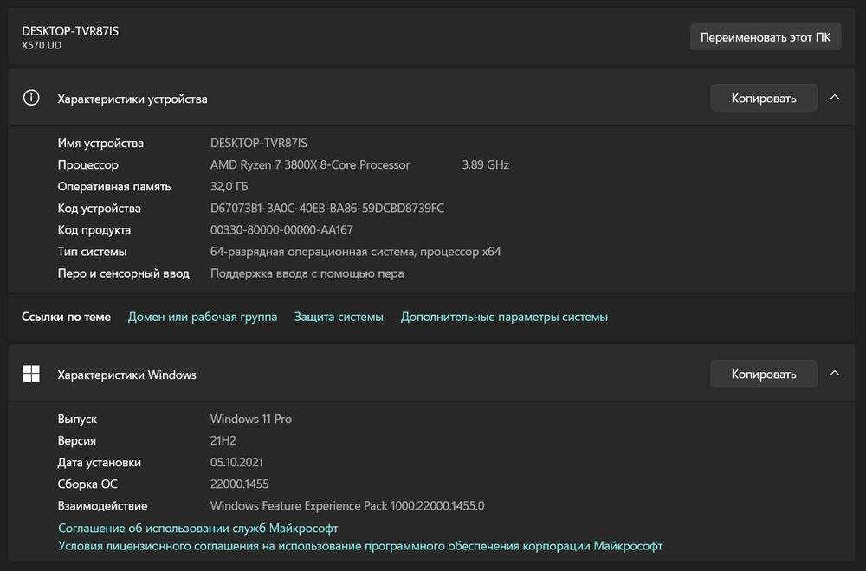Click the Windows logo icon
This screenshot has width=866, height=571.
coord(31,374)
